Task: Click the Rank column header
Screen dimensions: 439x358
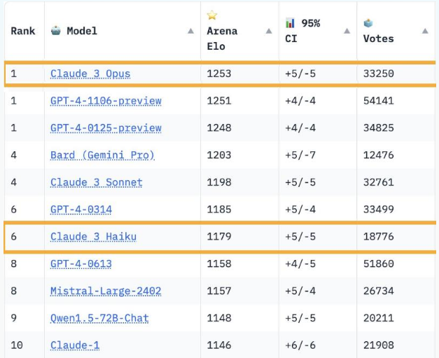Action: (23, 31)
